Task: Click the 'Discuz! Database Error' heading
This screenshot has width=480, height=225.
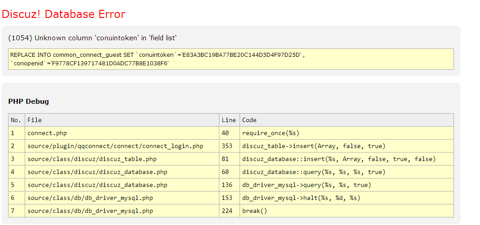Action: (x=63, y=14)
